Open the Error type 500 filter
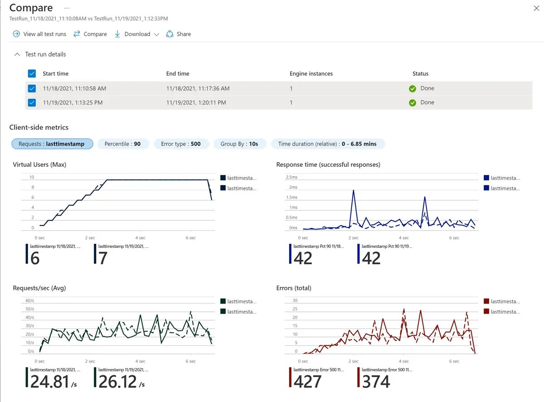This screenshot has width=544, height=402. [x=181, y=144]
